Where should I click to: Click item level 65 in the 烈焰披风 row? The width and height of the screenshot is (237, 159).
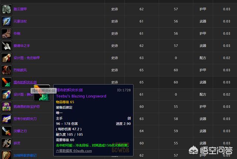(141, 70)
